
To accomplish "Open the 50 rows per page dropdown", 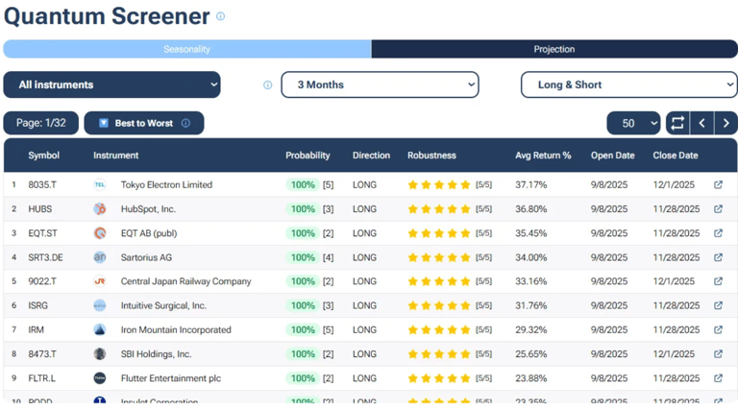I will 633,123.
